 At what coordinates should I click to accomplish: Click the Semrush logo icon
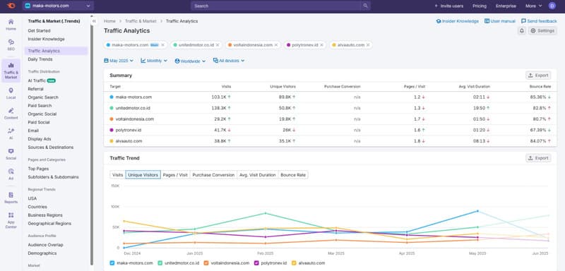[11, 6]
